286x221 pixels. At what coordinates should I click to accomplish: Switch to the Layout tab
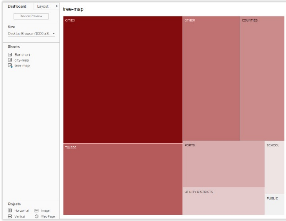tap(43, 6)
